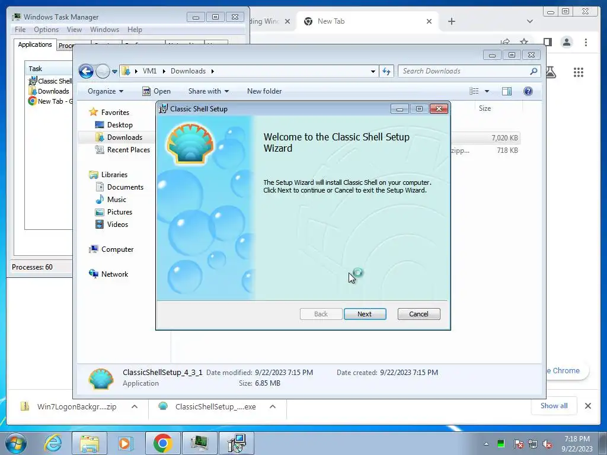This screenshot has height=455, width=607.
Task: Open Task Manager File menu
Action: (20, 30)
